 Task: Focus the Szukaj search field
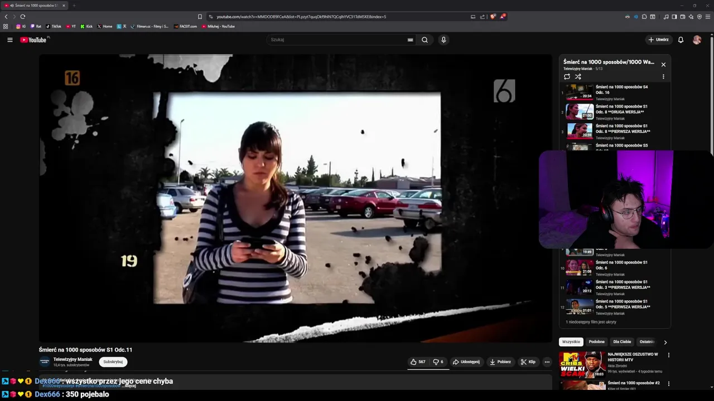(338, 40)
